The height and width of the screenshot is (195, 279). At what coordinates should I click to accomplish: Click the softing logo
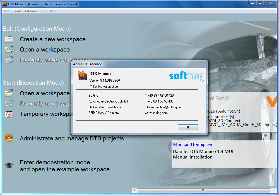point(186,76)
